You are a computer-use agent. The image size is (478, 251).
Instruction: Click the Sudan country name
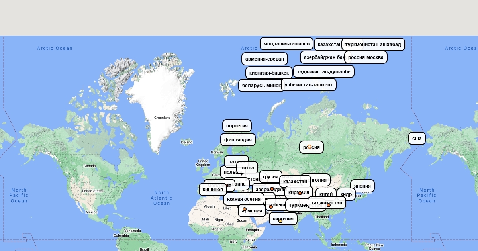point(242,220)
